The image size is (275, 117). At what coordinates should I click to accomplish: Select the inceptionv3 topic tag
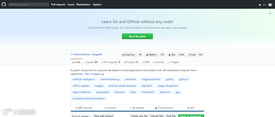click(148, 92)
